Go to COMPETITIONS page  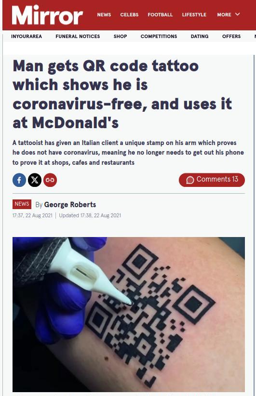coord(159,36)
